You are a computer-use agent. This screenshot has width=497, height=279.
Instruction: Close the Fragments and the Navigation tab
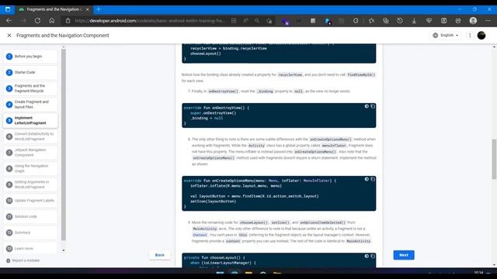pyautogui.click(x=88, y=9)
